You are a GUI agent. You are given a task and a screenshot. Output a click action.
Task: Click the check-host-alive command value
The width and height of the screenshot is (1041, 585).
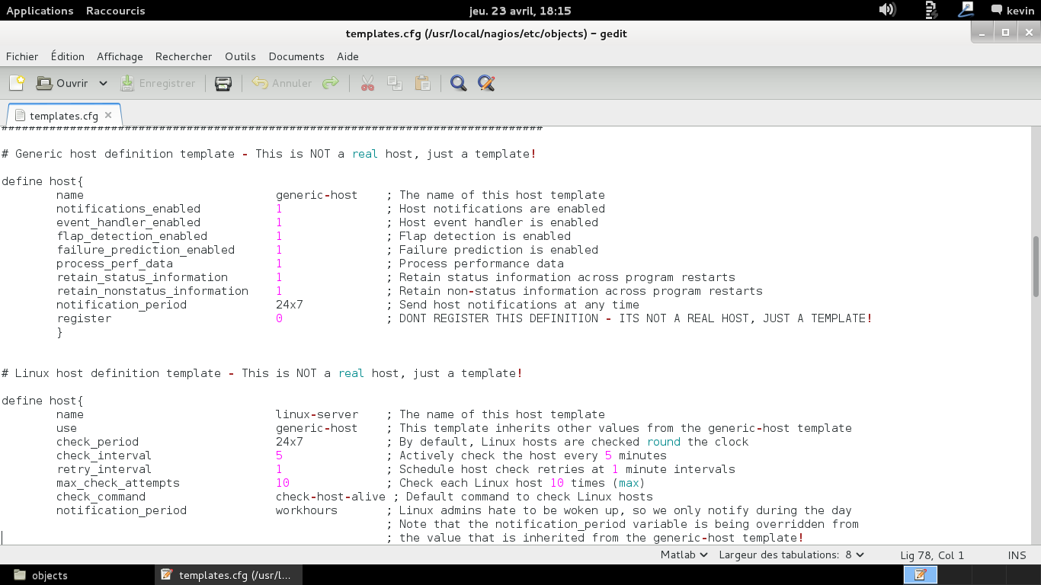pyautogui.click(x=330, y=497)
